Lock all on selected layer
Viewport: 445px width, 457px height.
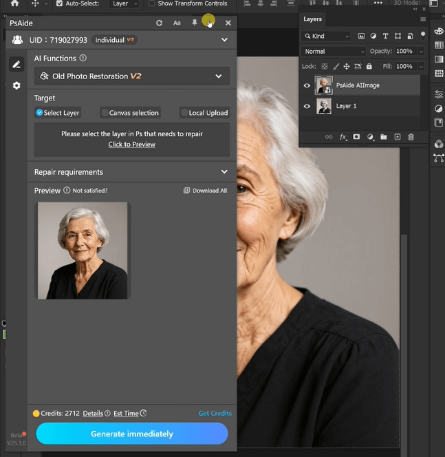click(369, 67)
